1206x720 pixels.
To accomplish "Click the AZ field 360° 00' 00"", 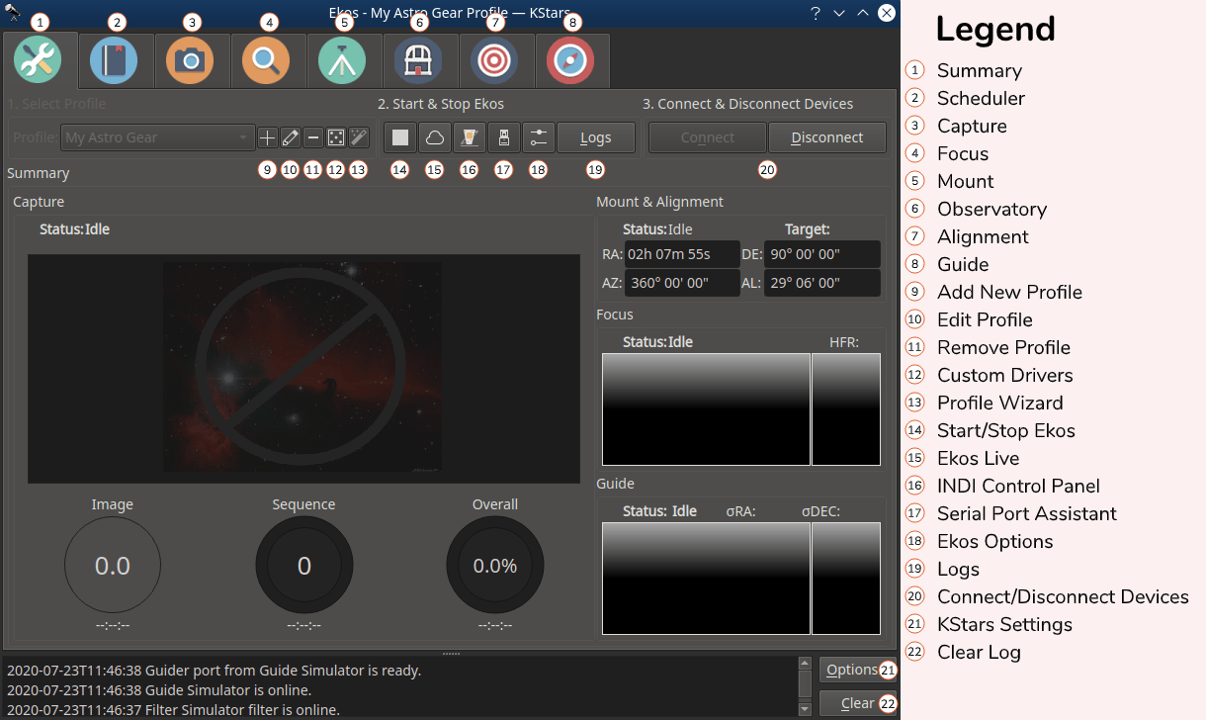I will [682, 283].
